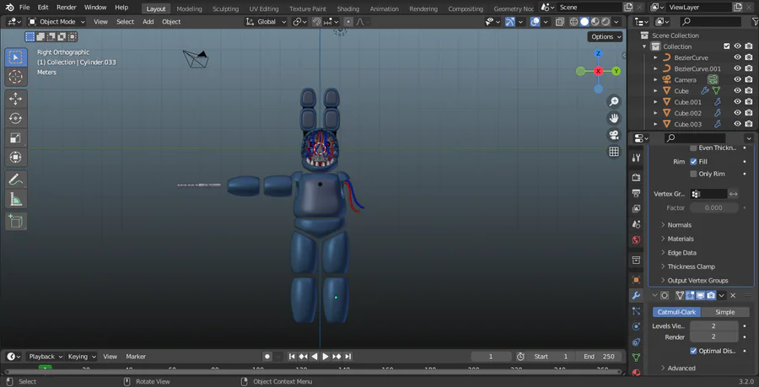The image size is (759, 387).
Task: Adjust the vertex group Factor slider
Action: (x=713, y=207)
